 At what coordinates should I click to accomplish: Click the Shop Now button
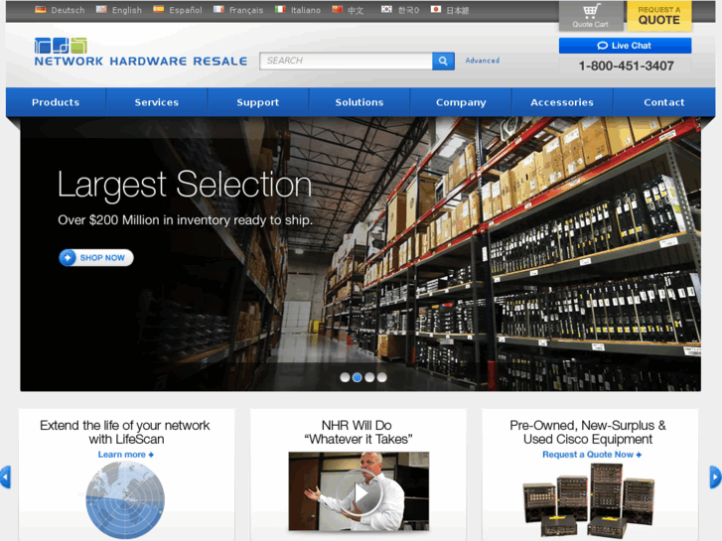click(x=96, y=257)
